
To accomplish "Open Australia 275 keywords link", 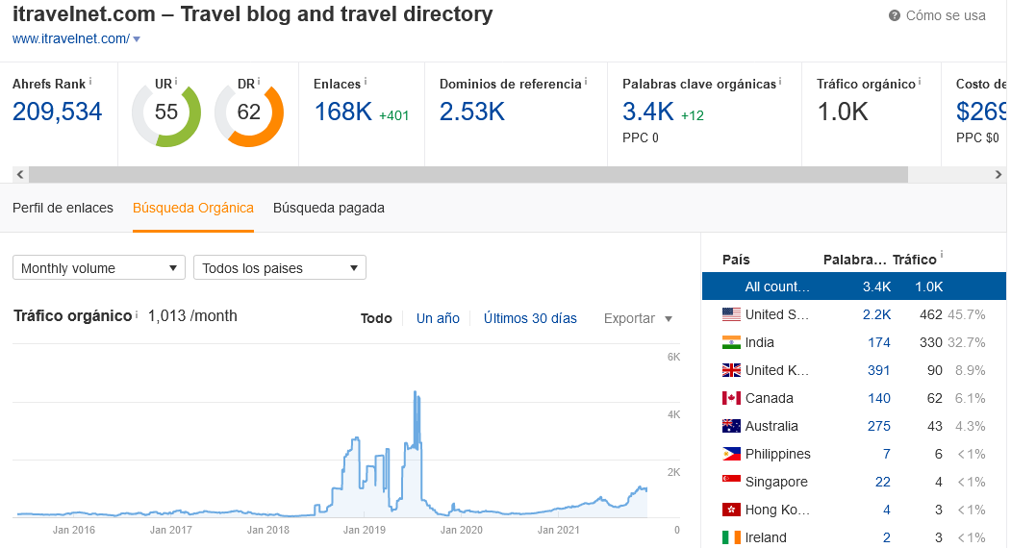I will (x=879, y=426).
